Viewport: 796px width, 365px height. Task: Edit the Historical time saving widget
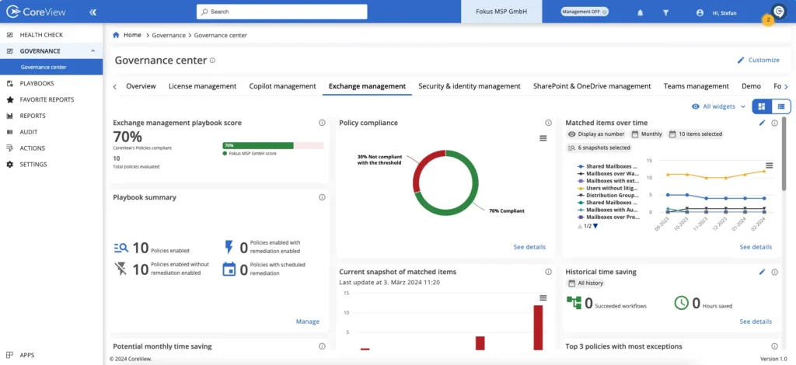[763, 272]
